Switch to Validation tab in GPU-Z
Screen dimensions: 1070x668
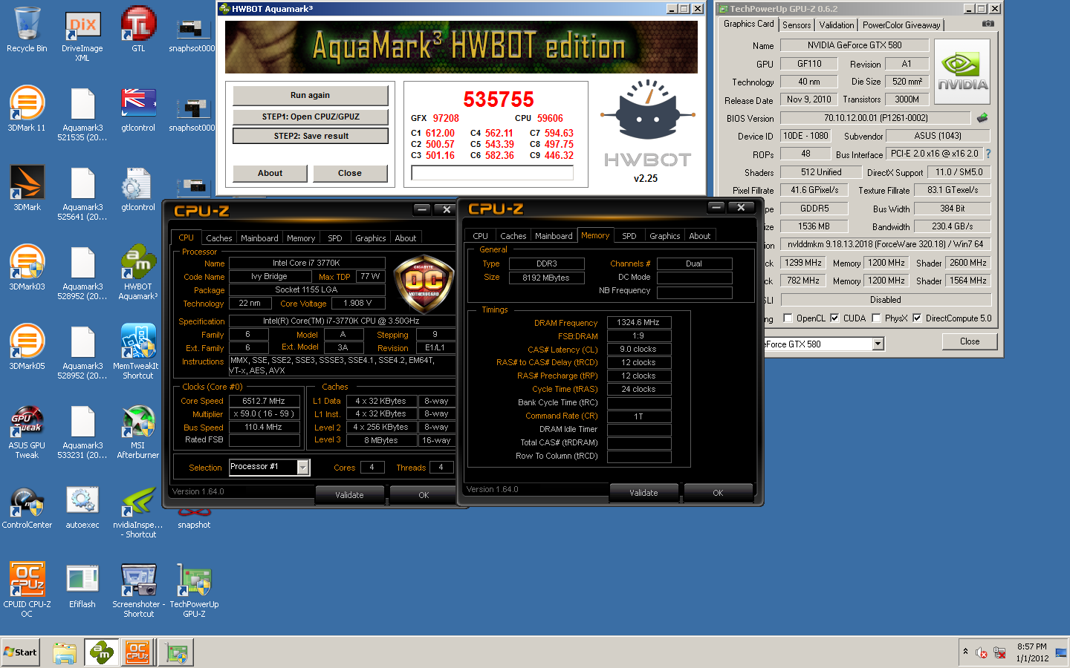[837, 25]
